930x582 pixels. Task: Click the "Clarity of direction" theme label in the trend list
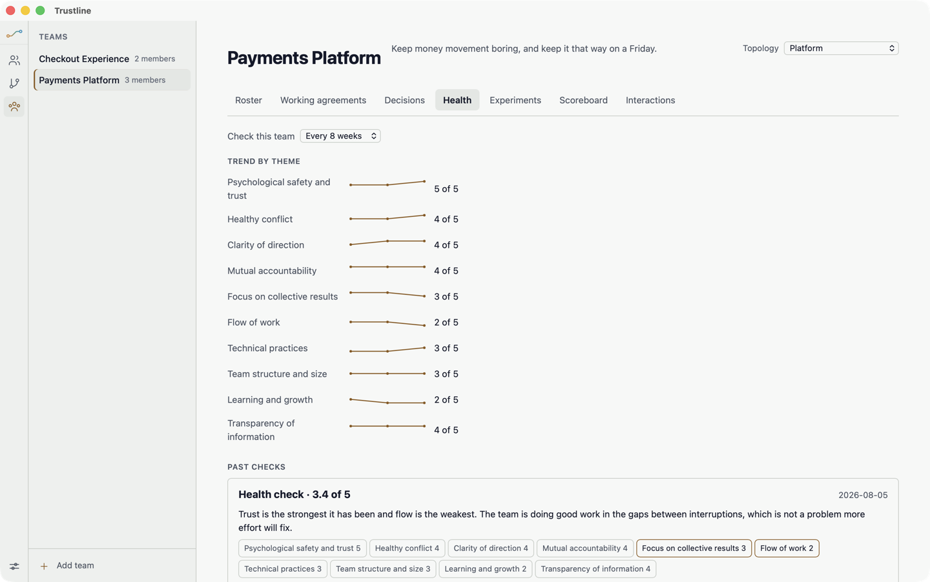(265, 245)
